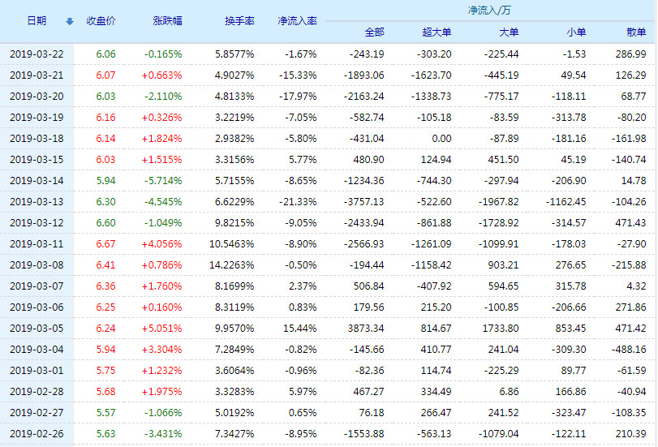Screen dimensions: 658x447
Task: Select the 全部 sub-column header
Action: pos(374,32)
